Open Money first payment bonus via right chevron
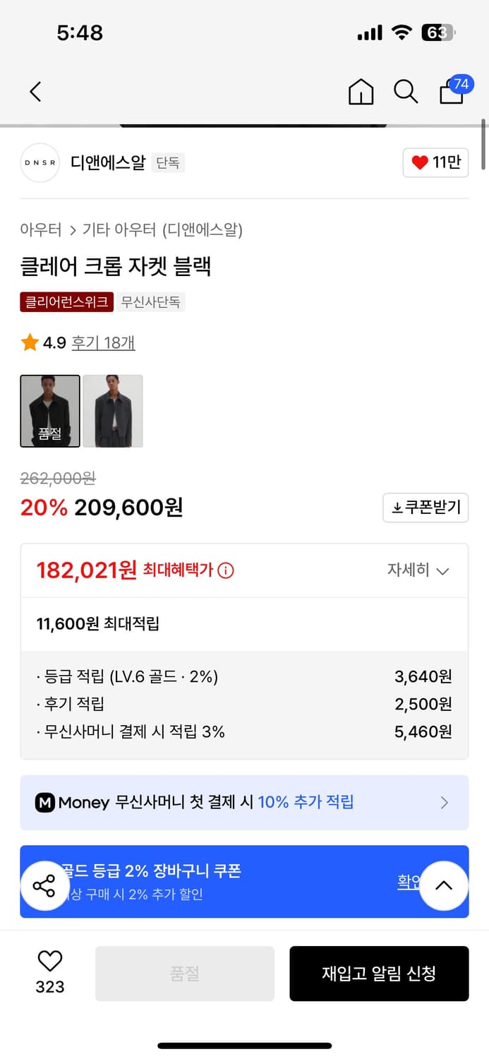489x1059 pixels. click(444, 803)
